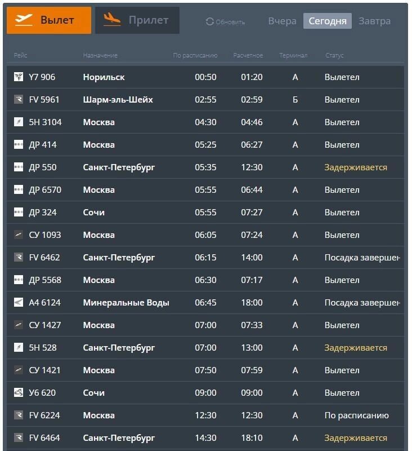The width and height of the screenshot is (412, 451).
Task: Click the 5H 3104 airline logo icon
Action: coord(19,122)
